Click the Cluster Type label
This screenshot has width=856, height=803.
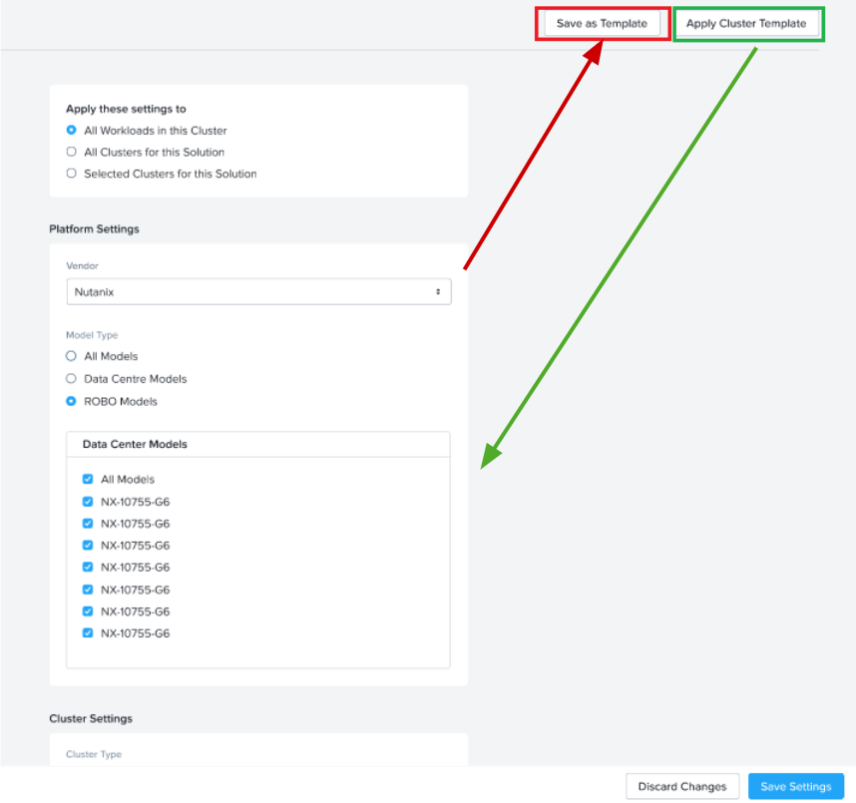pos(94,754)
